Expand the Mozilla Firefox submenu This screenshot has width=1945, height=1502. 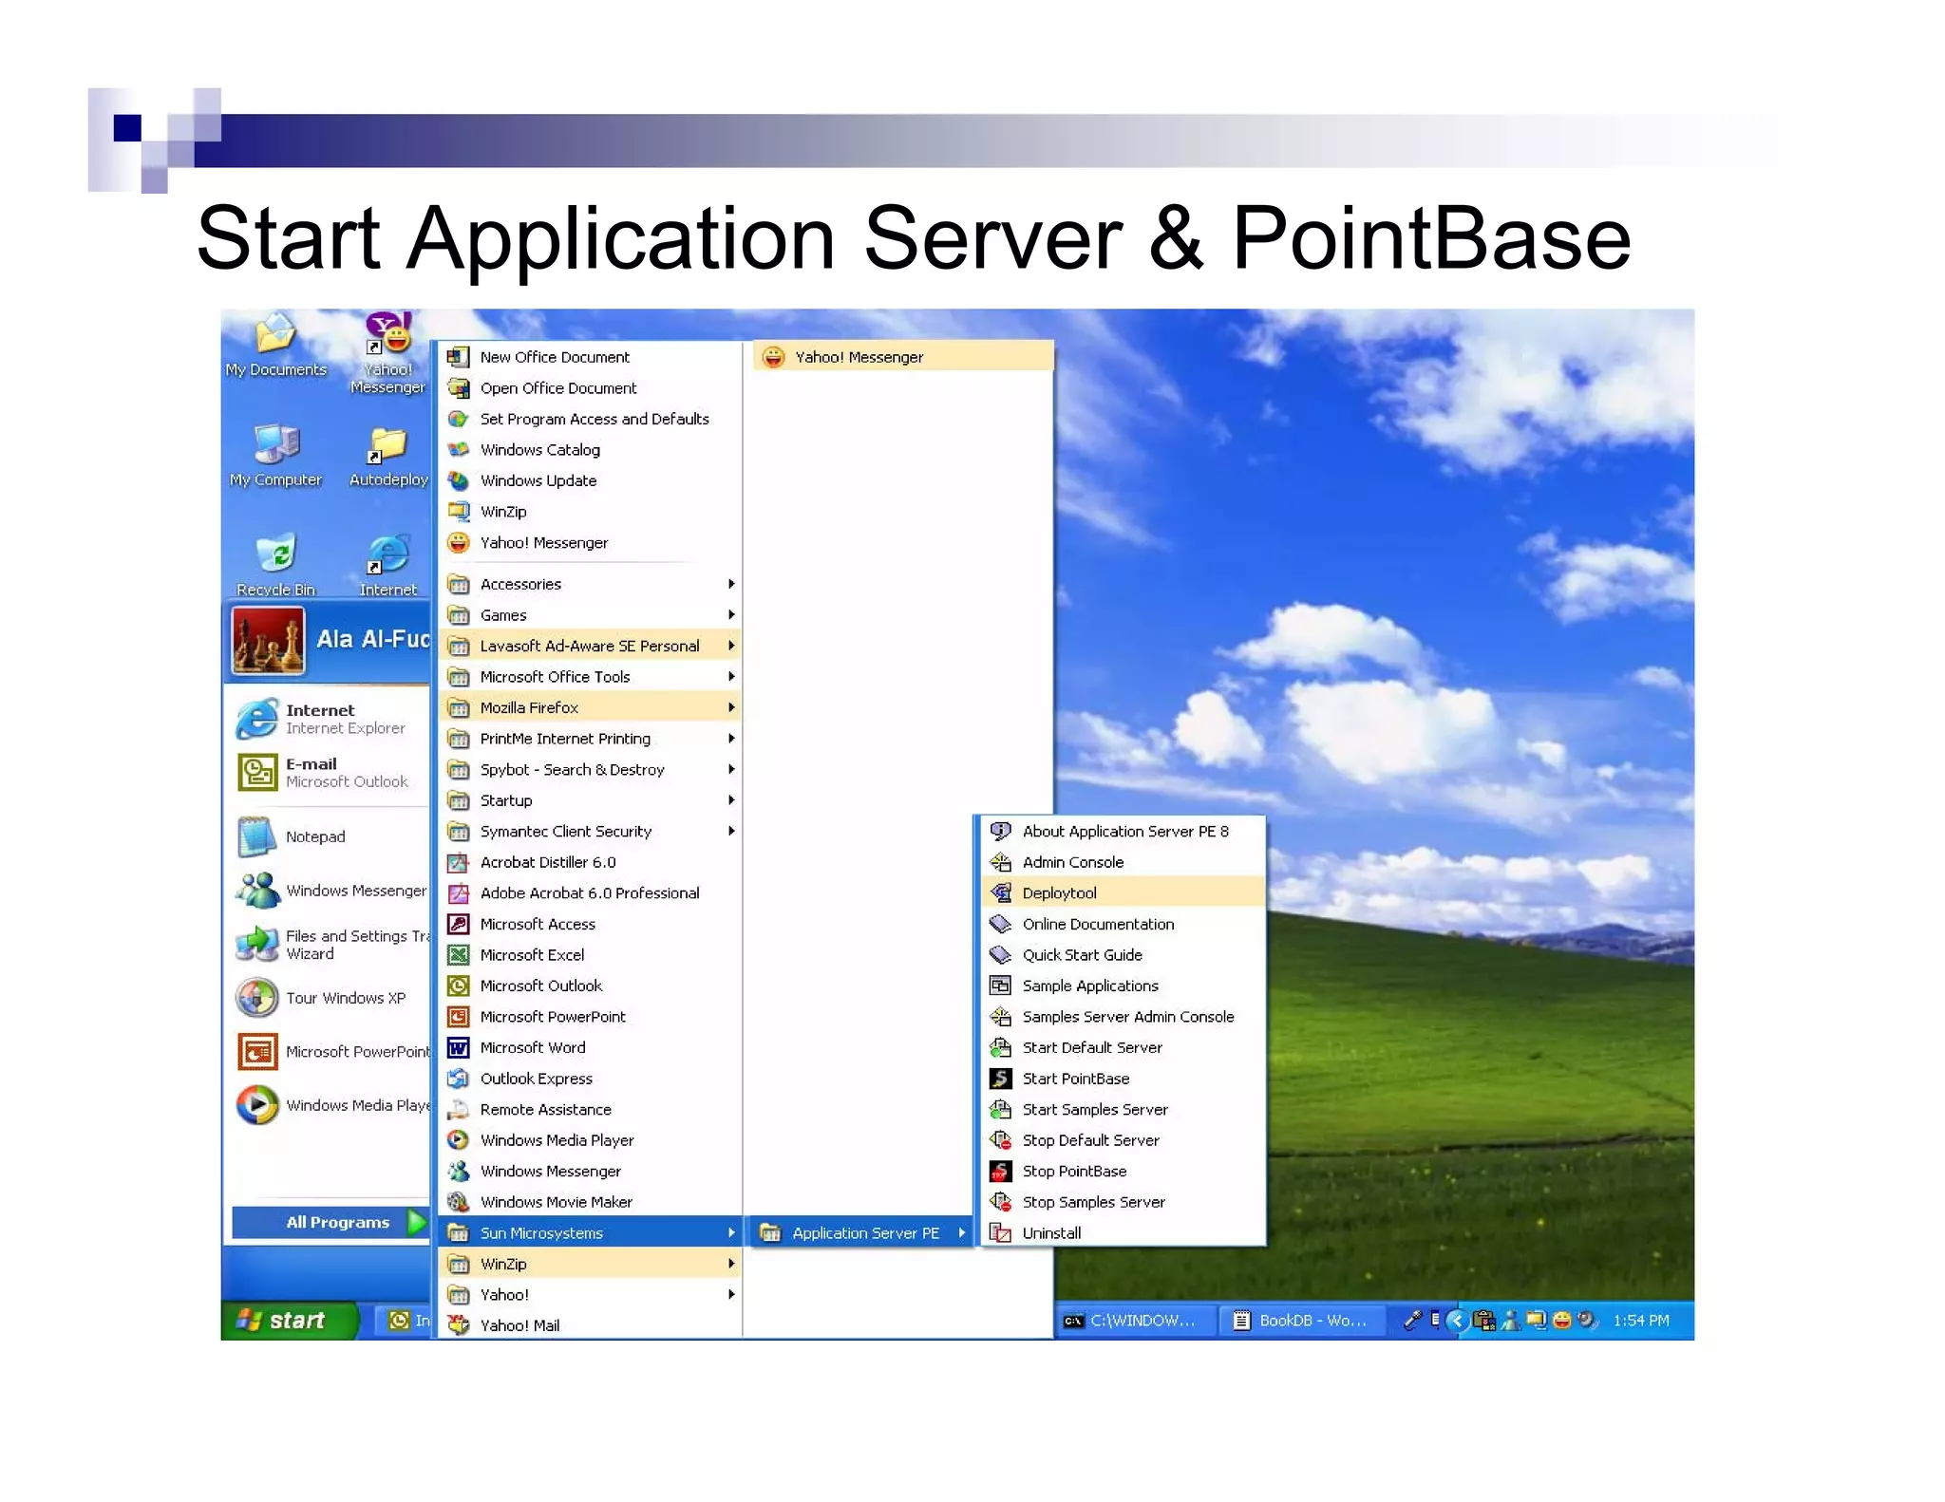click(x=590, y=707)
